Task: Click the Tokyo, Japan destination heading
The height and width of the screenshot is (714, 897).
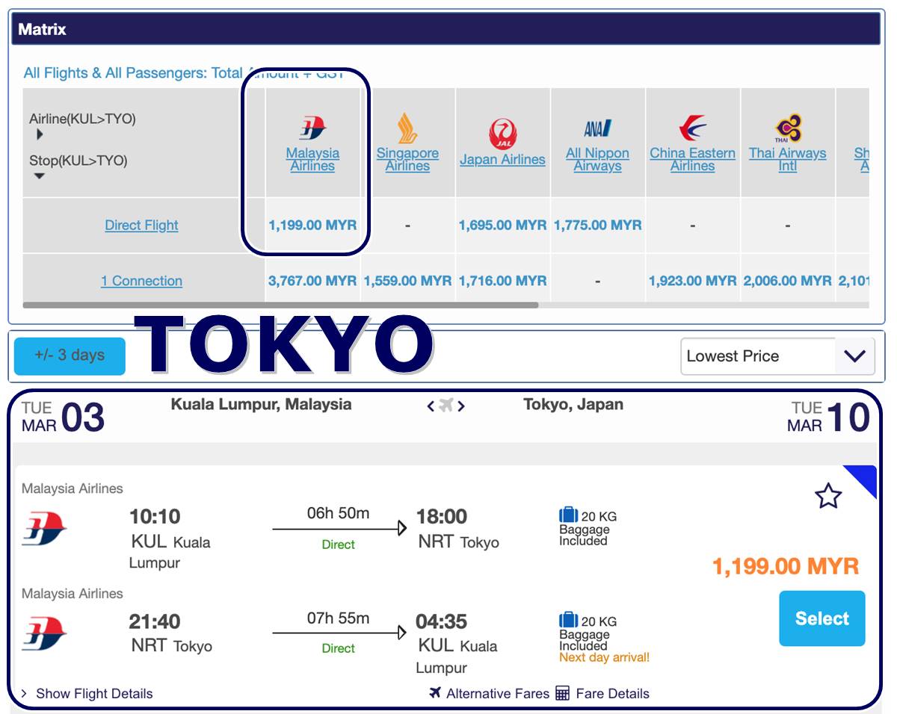Action: (x=573, y=404)
